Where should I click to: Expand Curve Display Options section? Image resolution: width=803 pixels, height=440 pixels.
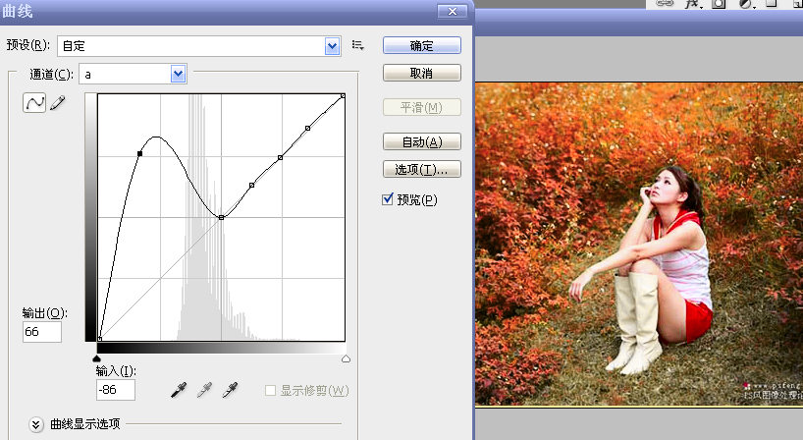36,424
